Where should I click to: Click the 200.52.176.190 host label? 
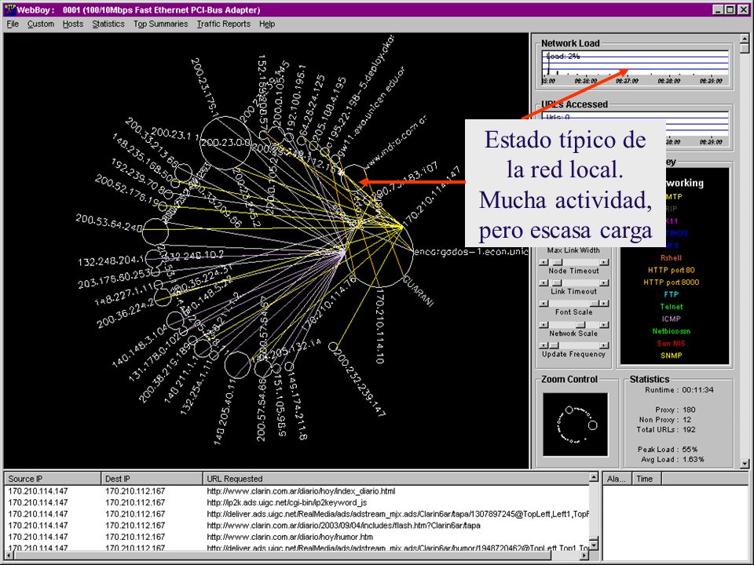point(129,191)
